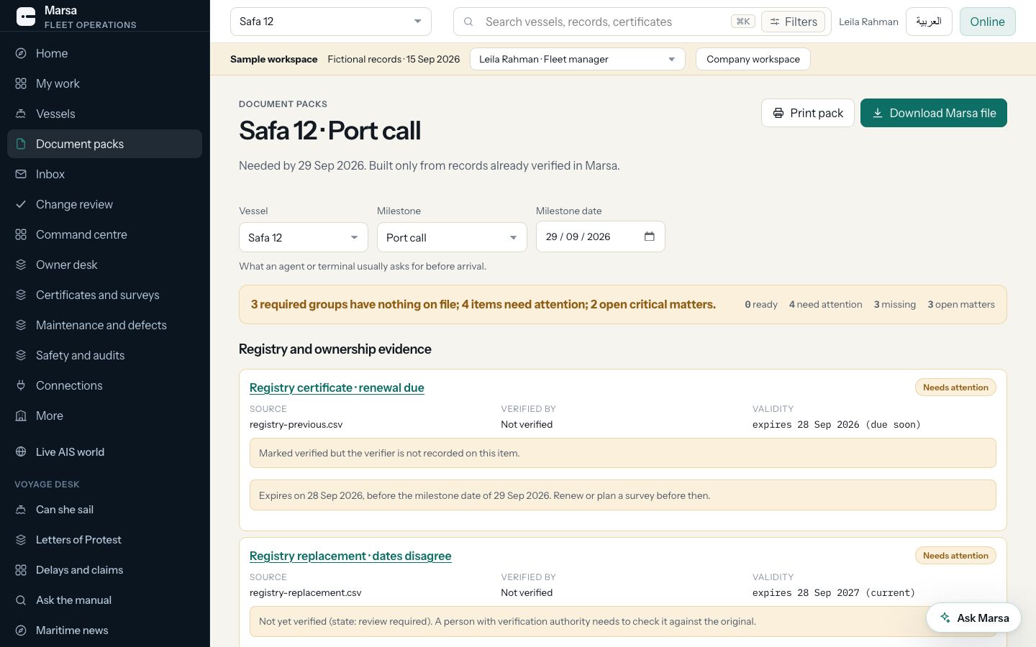Open the Leila Rahman Fleet manager role dropdown

pyautogui.click(x=578, y=59)
